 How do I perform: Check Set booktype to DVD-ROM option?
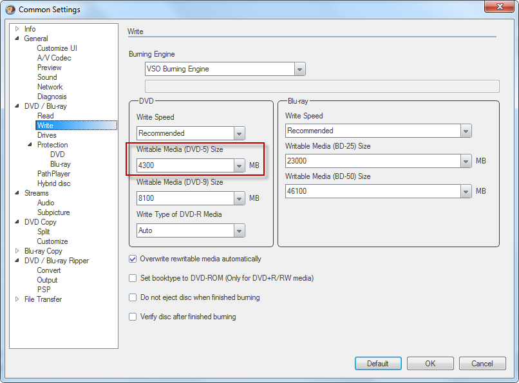(x=133, y=278)
